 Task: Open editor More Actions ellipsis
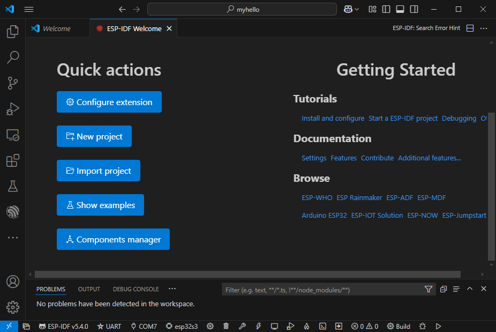[484, 28]
